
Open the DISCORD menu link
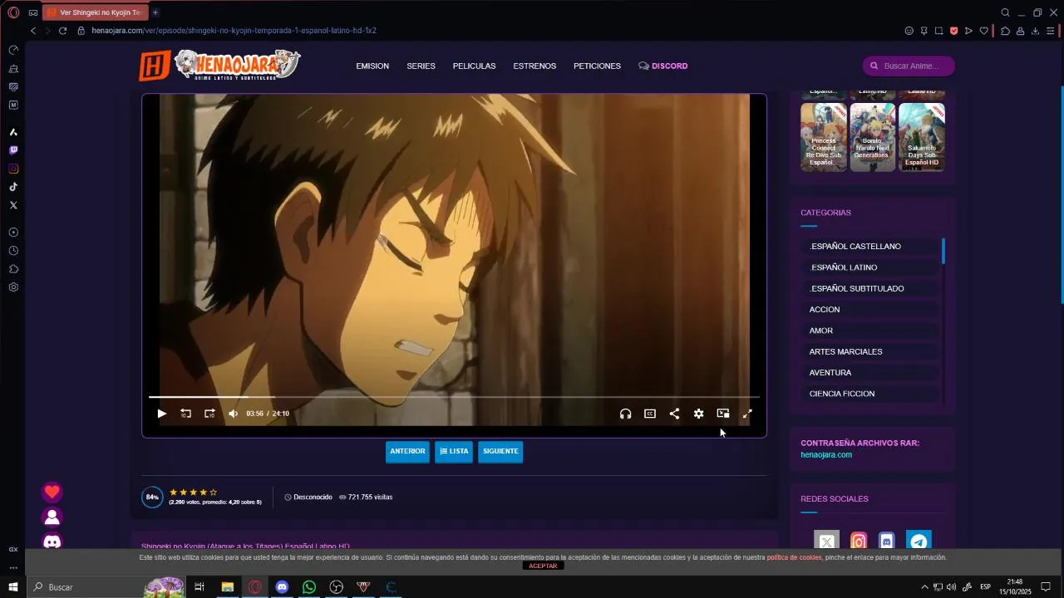tap(663, 66)
